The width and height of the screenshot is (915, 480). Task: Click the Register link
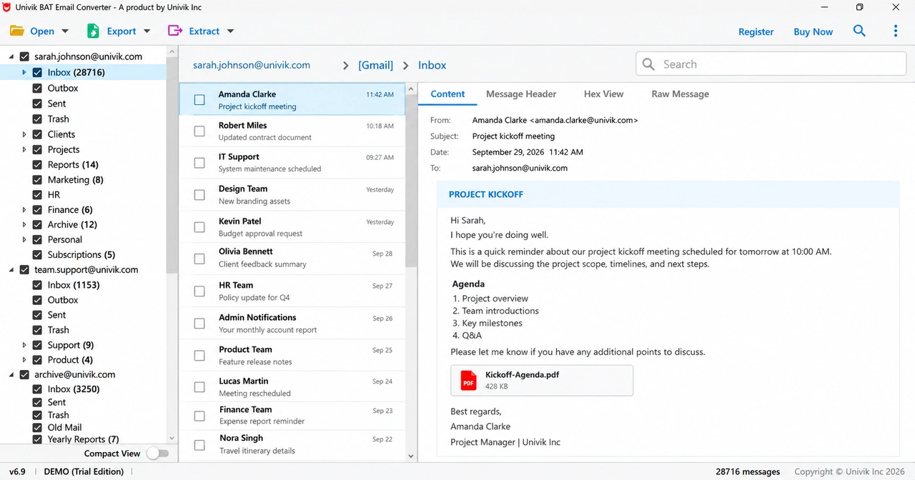click(x=756, y=31)
